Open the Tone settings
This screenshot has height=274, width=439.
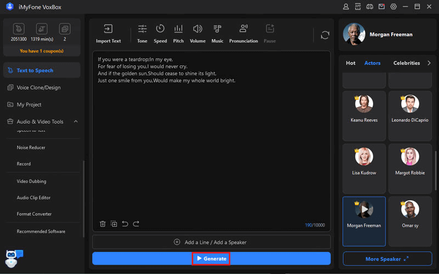coord(142,33)
